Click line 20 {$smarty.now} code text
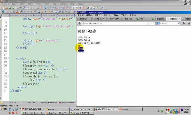The height and width of the screenshot is (115, 191). 34,66
